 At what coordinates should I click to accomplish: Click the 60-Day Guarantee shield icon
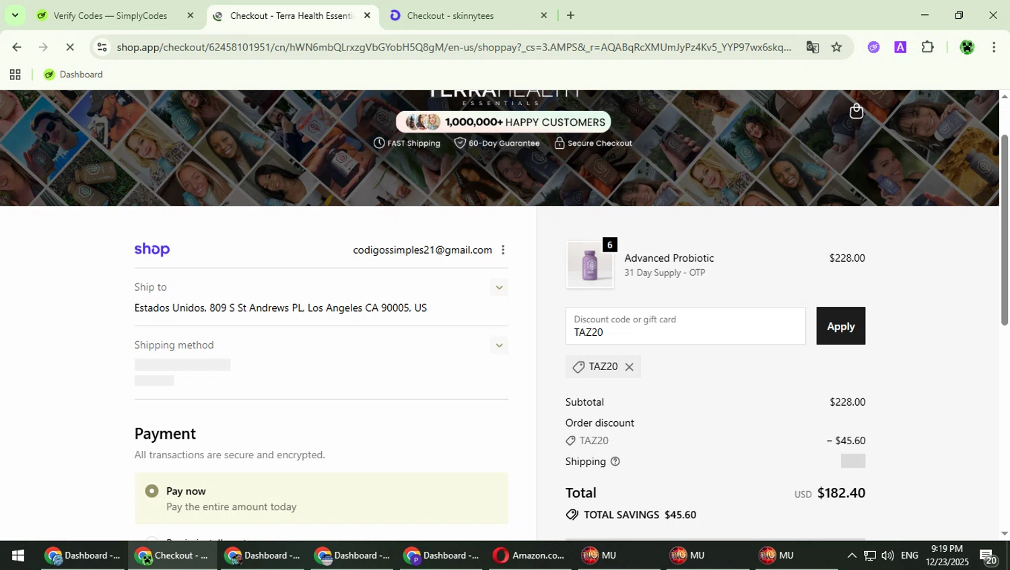pyautogui.click(x=460, y=143)
